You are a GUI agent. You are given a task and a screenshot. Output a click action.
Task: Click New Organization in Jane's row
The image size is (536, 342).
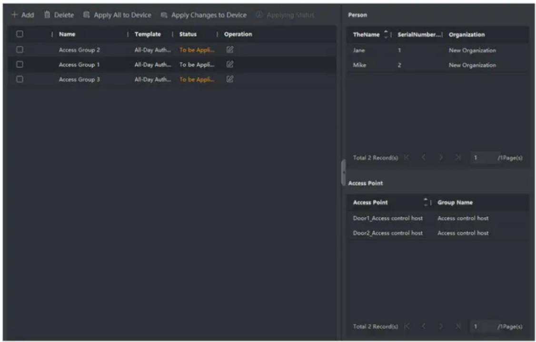472,50
